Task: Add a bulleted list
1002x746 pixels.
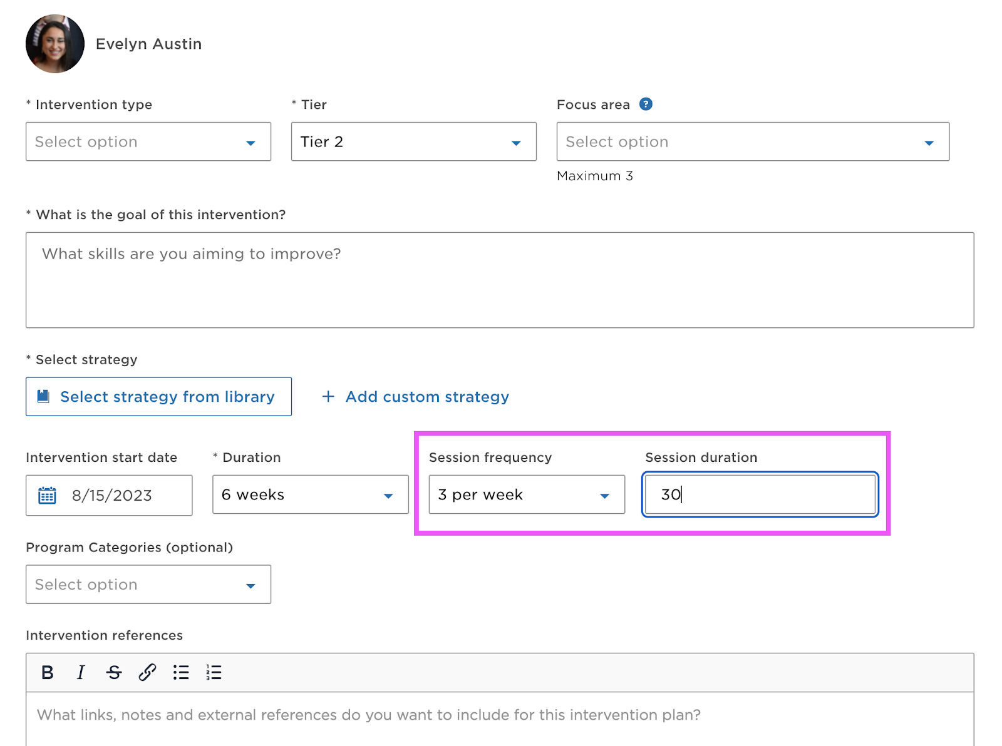Action: click(x=181, y=673)
